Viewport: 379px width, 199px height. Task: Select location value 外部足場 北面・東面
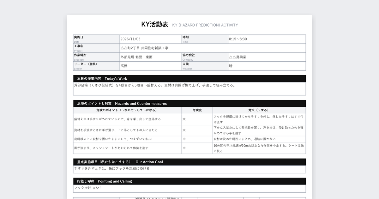click(x=137, y=57)
